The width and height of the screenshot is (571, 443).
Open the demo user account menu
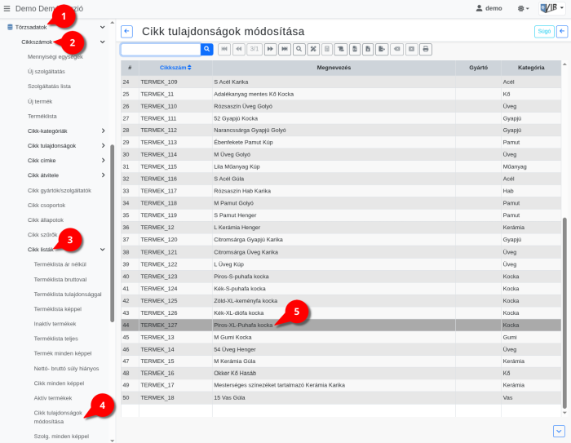coord(489,7)
